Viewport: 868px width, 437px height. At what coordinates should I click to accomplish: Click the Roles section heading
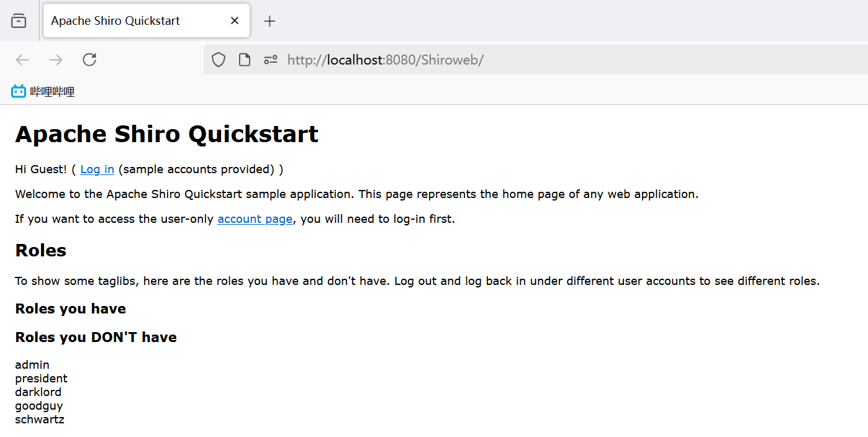point(40,250)
